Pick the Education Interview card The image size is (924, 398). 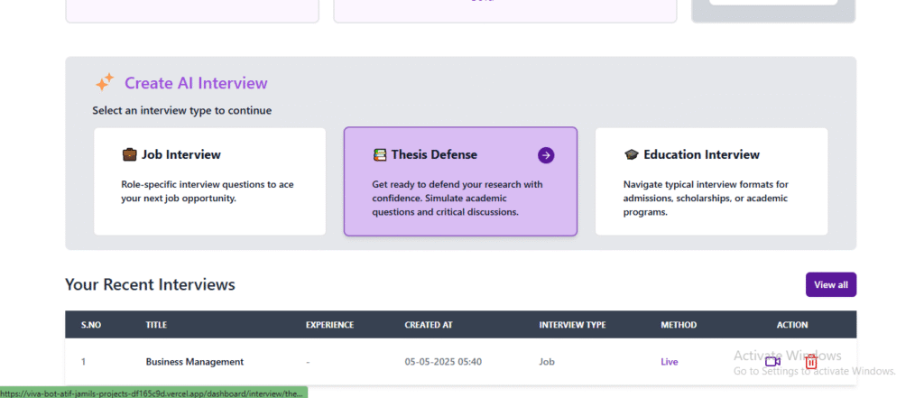click(x=711, y=181)
